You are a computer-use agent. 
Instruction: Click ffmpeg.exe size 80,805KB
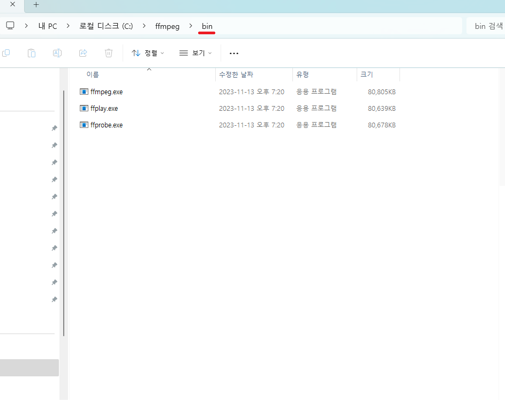382,92
